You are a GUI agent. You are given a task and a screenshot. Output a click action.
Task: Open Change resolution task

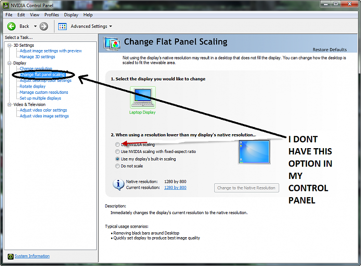[x=36, y=69]
